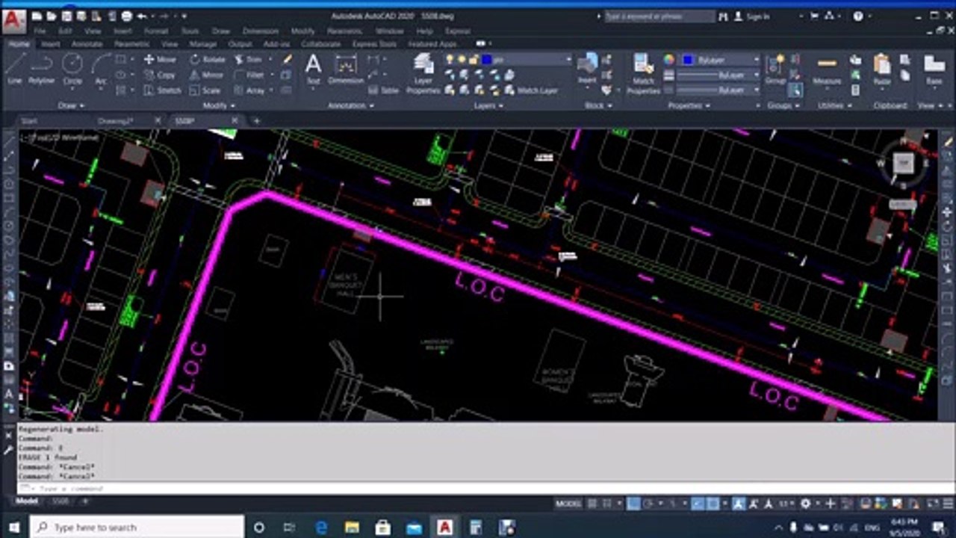Expand the Annotation panel
The height and width of the screenshot is (538, 956).
coord(351,105)
